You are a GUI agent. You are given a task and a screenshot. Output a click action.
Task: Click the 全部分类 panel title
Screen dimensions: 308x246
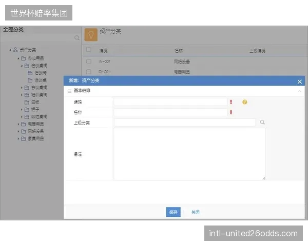pos(13,30)
